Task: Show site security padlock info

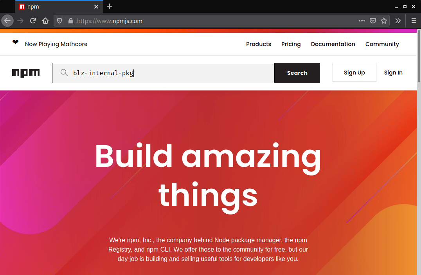Action: 70,21
